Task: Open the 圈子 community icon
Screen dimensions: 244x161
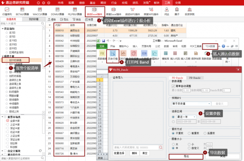Action: [x=177, y=12]
